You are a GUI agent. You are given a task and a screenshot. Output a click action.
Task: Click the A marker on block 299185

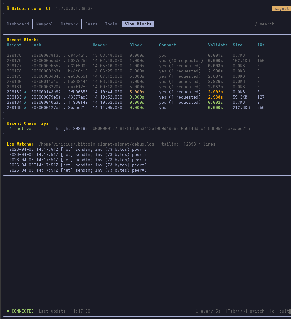click(25, 108)
